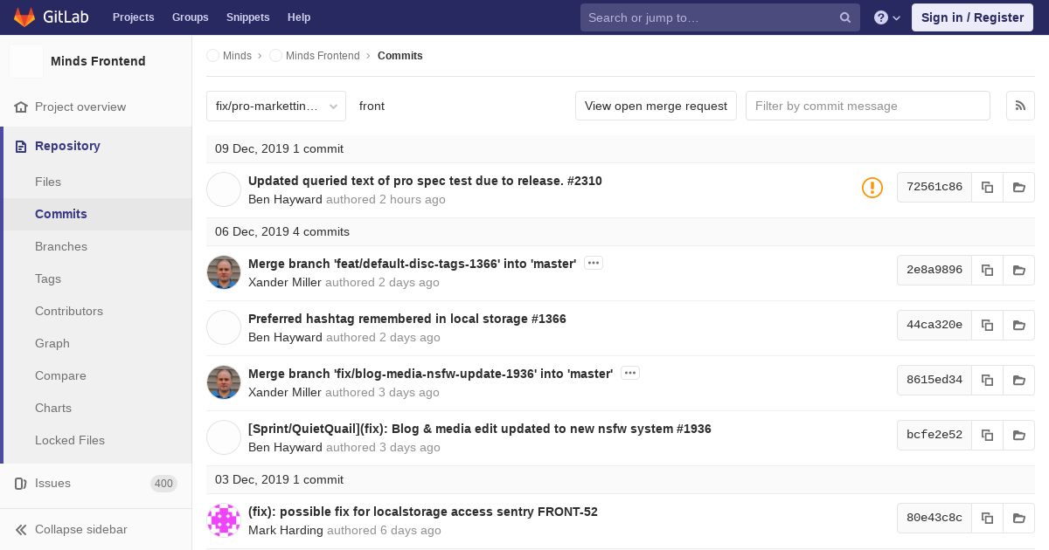Click the 'front' path link beside the branch dropdown
Image resolution: width=1049 pixels, height=550 pixels.
tap(372, 106)
